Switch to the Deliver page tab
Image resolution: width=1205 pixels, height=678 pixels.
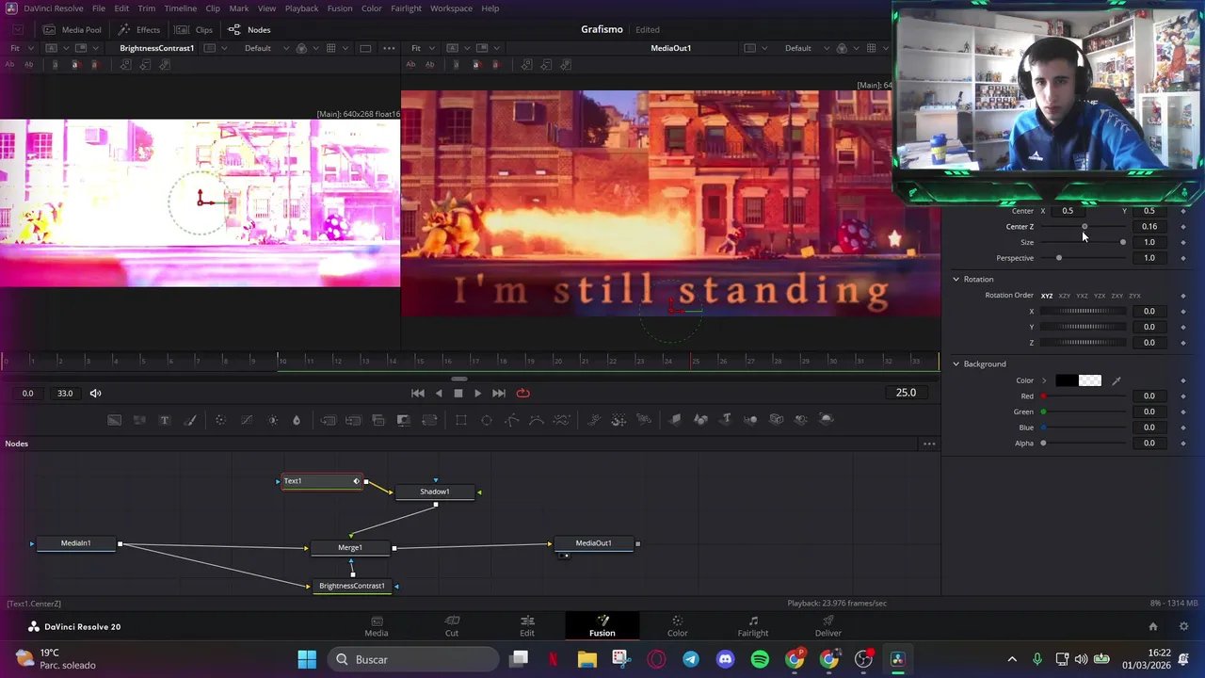point(828,626)
